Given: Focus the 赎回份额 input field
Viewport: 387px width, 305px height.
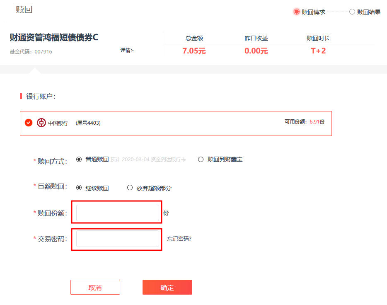Looking at the screenshot, I should pos(118,213).
